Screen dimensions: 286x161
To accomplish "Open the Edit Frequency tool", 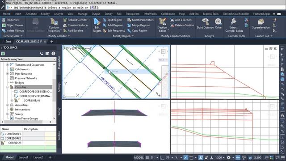I will pyautogui.click(x=114, y=31).
